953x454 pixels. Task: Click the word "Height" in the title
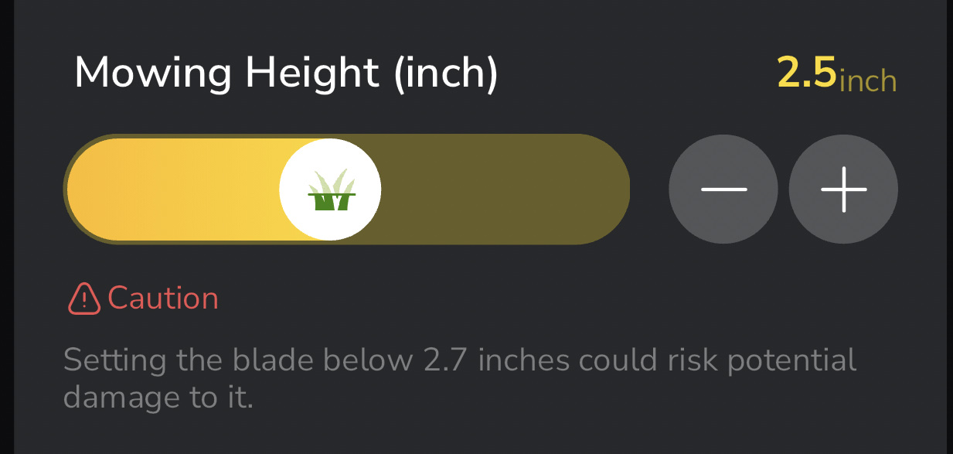pyautogui.click(x=312, y=74)
